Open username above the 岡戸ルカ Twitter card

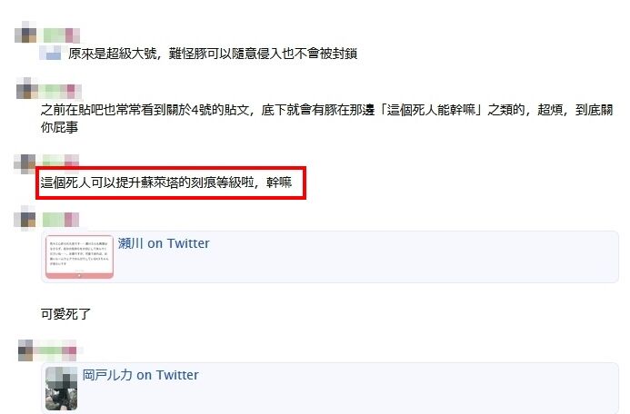coord(56,350)
